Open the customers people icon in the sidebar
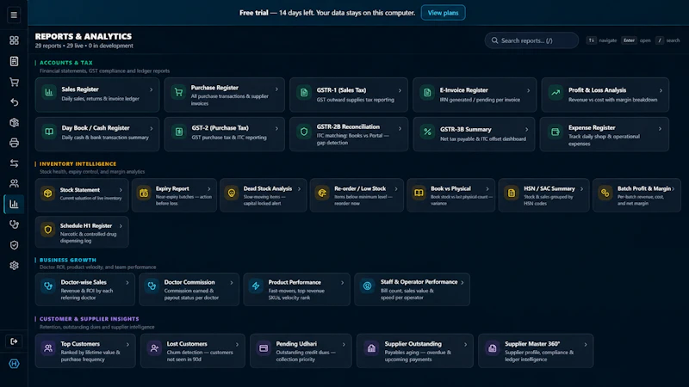 click(14, 183)
